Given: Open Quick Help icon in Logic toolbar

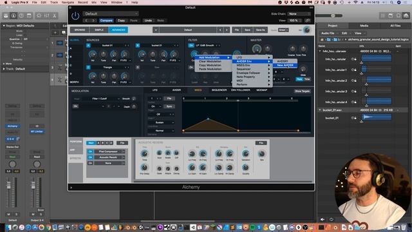Looking at the screenshot, I should [x=21, y=15].
